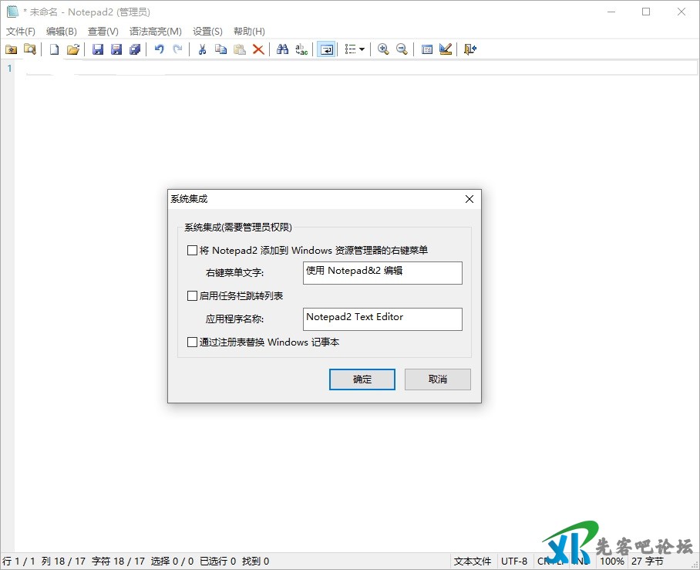Open the 语法高亮(M) menu
Screen dimensions: 700x570
tap(156, 32)
